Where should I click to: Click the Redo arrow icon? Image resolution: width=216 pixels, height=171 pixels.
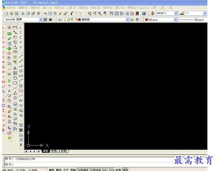coord(80,13)
